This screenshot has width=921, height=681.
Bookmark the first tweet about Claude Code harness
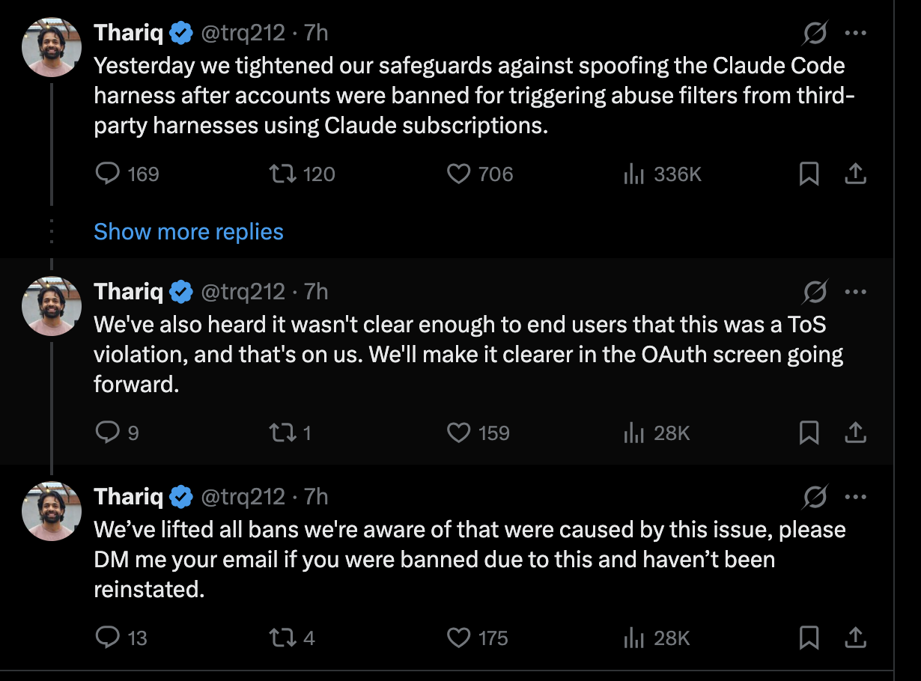coord(809,174)
